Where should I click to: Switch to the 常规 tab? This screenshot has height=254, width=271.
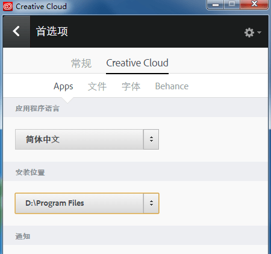point(81,63)
